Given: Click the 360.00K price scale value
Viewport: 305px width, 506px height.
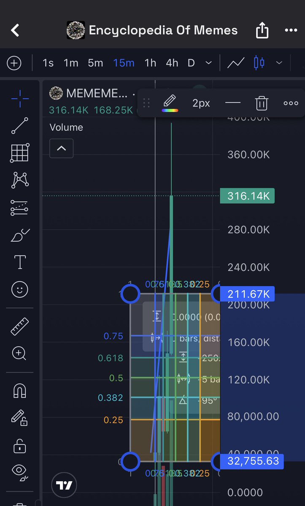Looking at the screenshot, I should (x=248, y=154).
